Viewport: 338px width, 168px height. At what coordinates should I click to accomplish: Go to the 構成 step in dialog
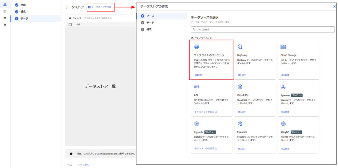pos(149,29)
